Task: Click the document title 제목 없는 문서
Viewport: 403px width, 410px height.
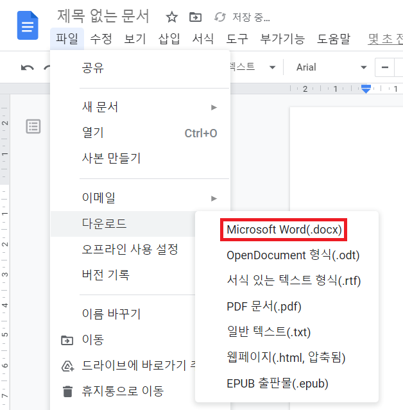Action: 103,16
